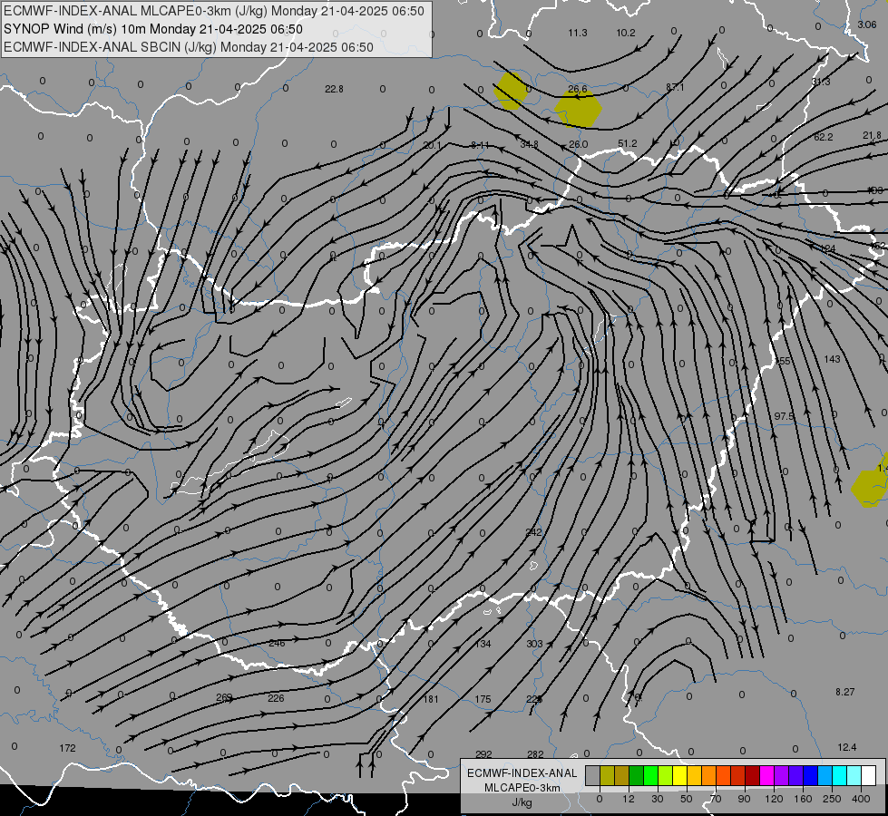Click the map value '8.27'
The width and height of the screenshot is (888, 816).
coord(845,692)
